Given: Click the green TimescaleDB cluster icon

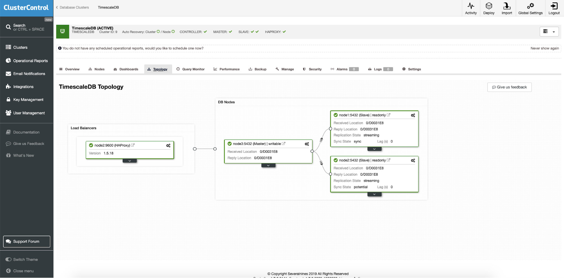Looking at the screenshot, I should point(63,31).
